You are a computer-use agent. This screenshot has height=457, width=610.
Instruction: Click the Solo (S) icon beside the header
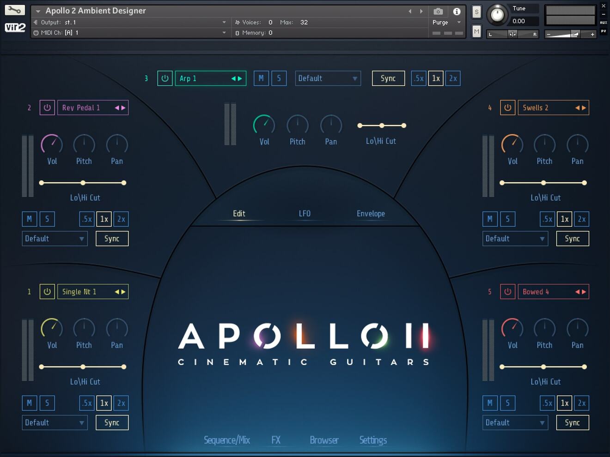(476, 12)
